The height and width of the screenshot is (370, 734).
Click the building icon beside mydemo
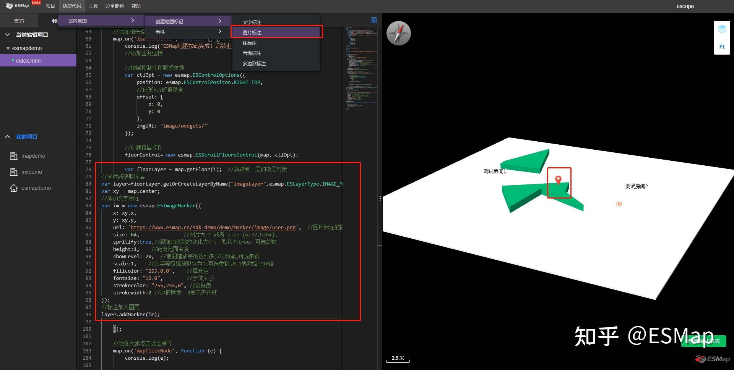14,172
